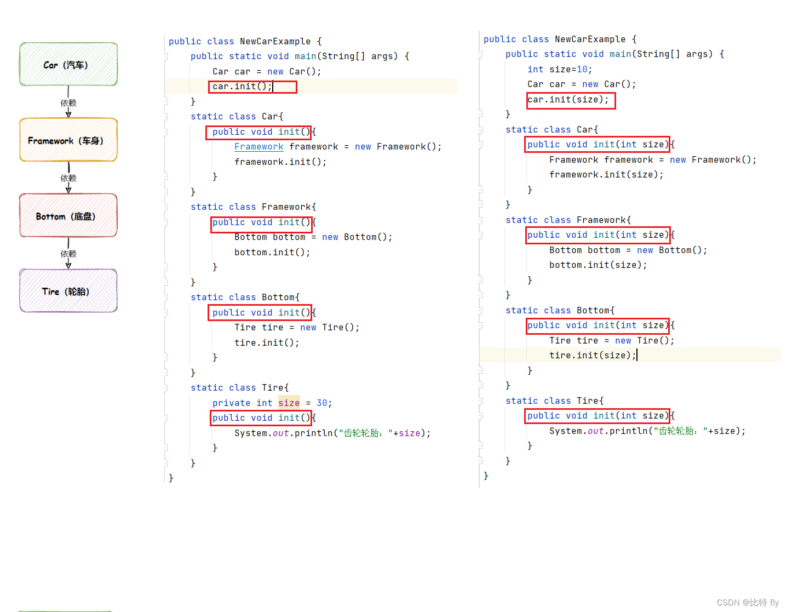Image resolution: width=787 pixels, height=612 pixels.
Task: Click init() declaration under static class Bottom
Action: (x=260, y=313)
